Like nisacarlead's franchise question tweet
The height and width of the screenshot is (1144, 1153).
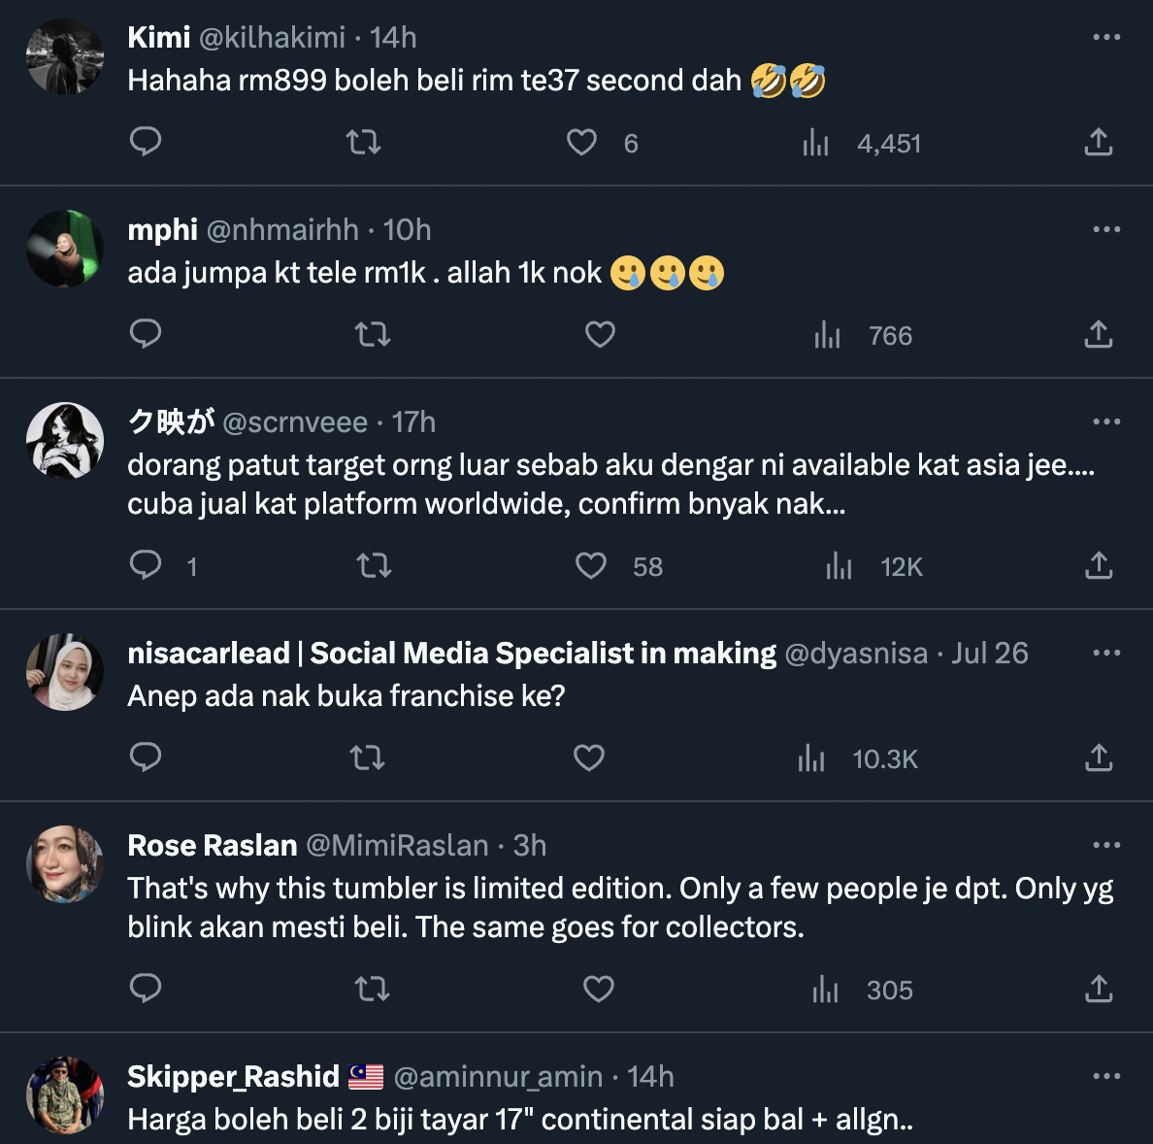click(589, 758)
